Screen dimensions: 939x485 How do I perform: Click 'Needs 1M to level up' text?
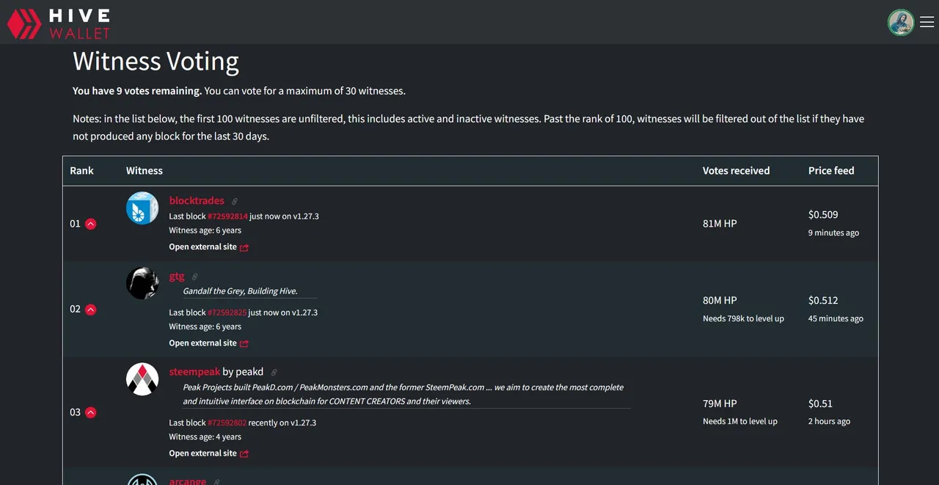tap(740, 421)
